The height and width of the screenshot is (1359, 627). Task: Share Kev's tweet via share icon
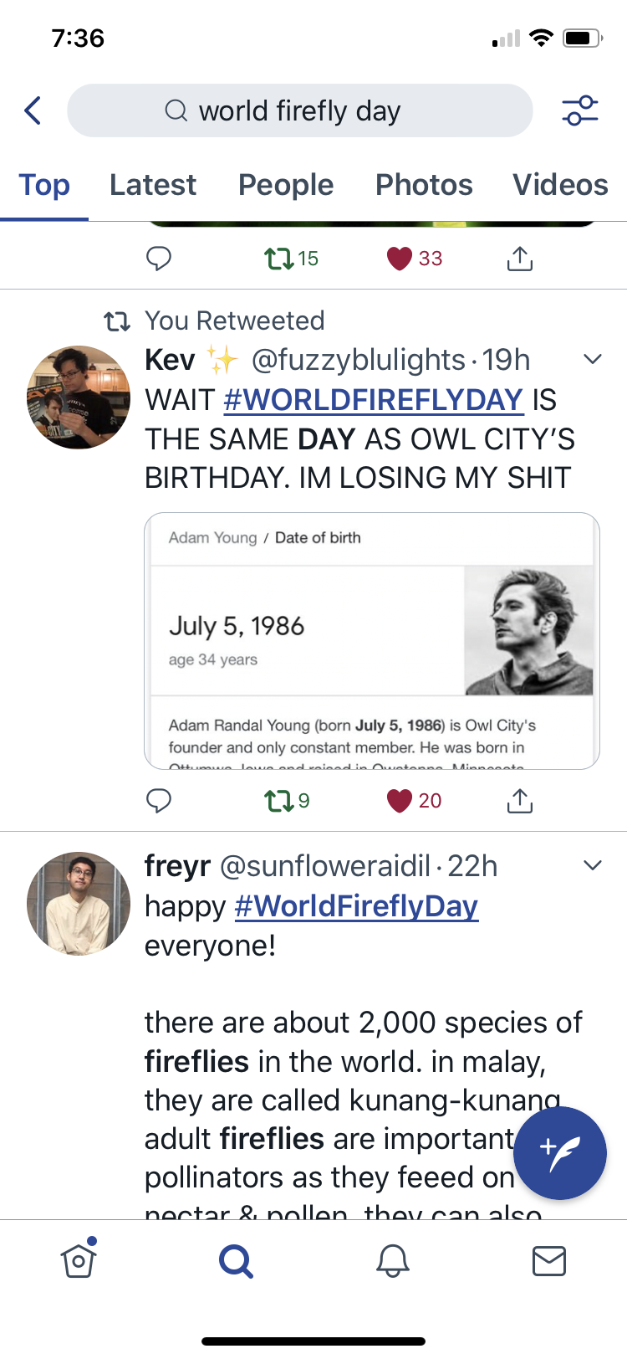click(x=519, y=801)
